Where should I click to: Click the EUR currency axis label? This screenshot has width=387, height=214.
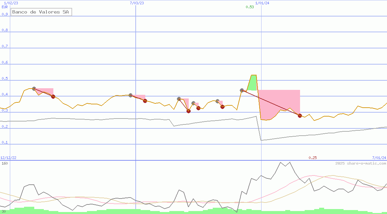point(5,7)
